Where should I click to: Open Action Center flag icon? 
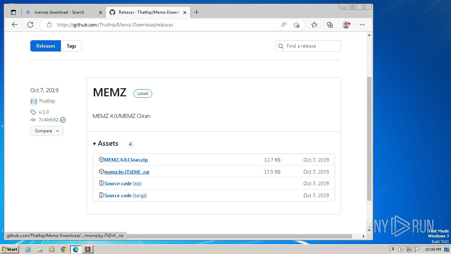click(418, 249)
